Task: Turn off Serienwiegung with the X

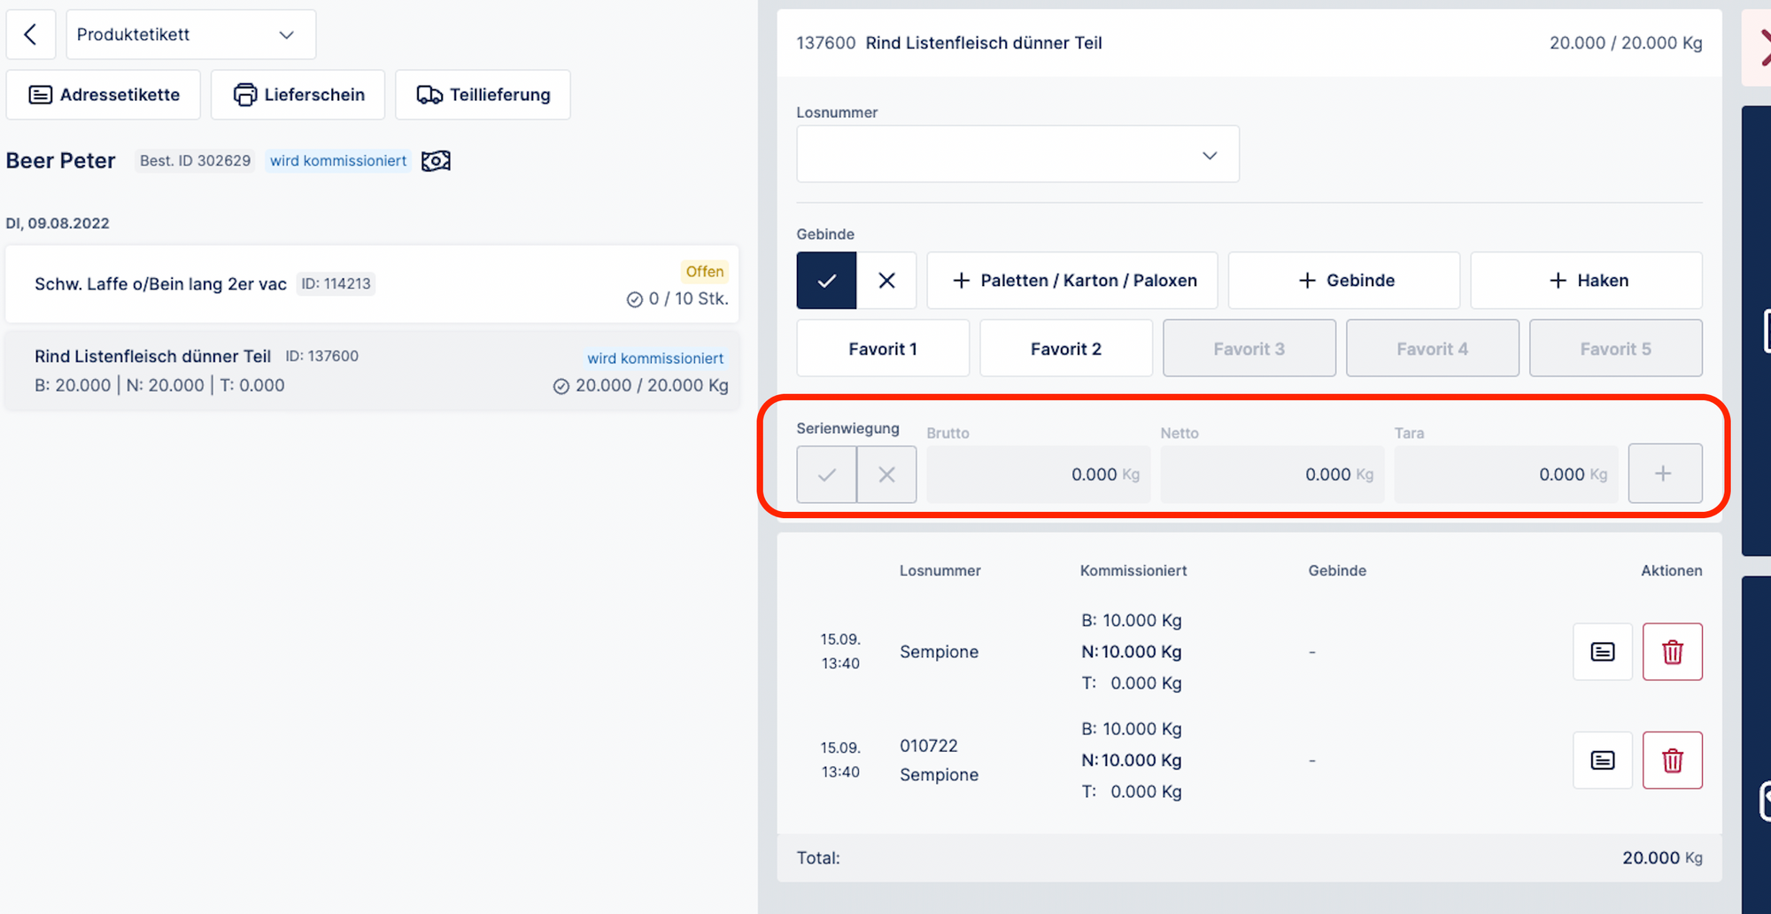Action: 886,475
